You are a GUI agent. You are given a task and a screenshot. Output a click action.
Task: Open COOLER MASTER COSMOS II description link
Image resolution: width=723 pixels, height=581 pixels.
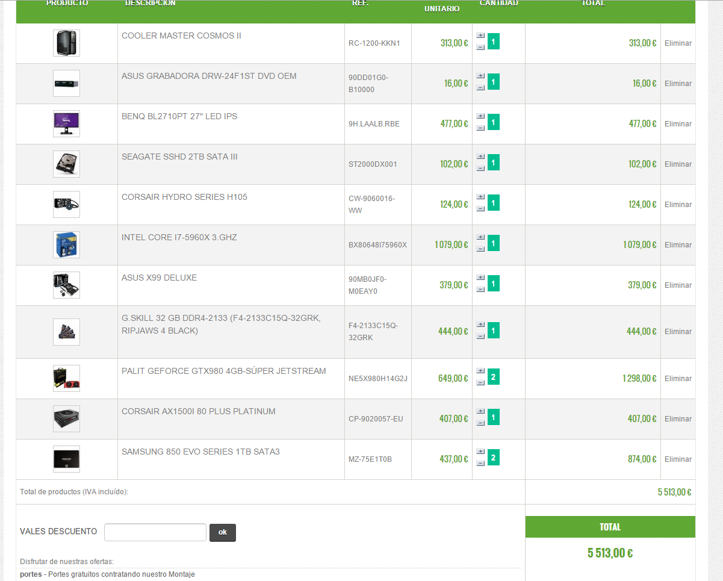tap(181, 36)
